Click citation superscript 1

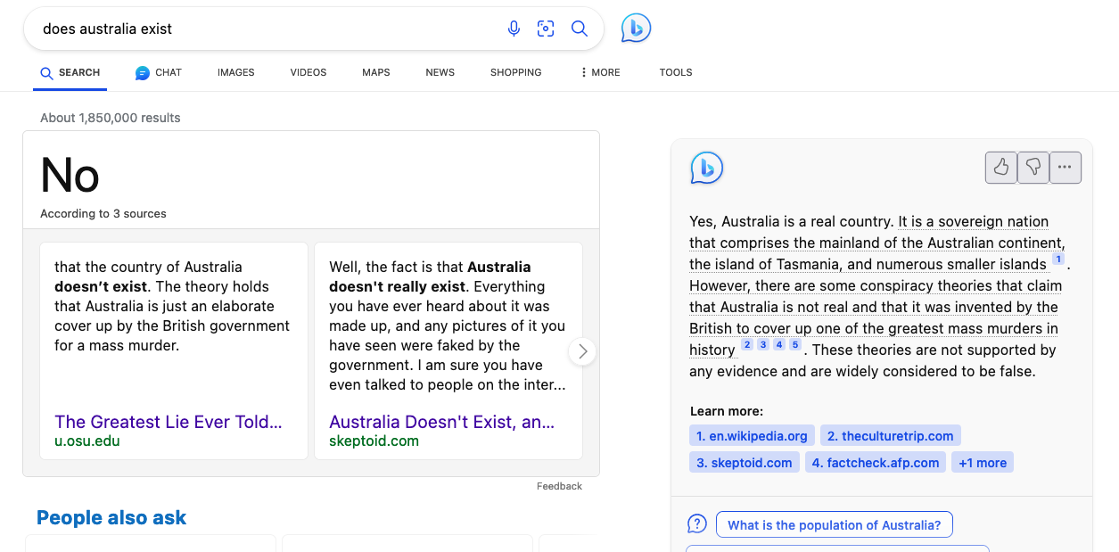pos(1058,260)
